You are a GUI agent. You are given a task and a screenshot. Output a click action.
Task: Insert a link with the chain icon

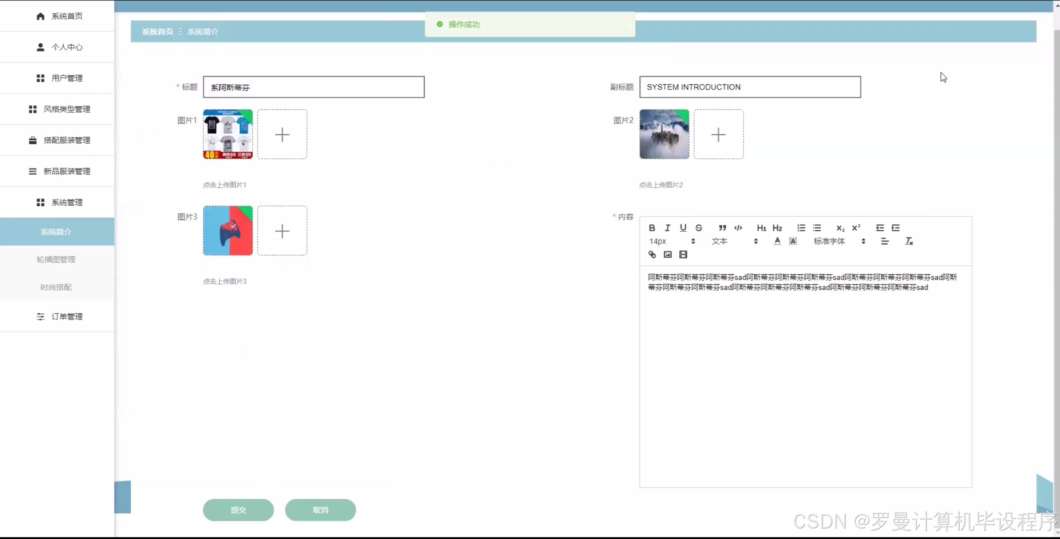[x=652, y=254]
